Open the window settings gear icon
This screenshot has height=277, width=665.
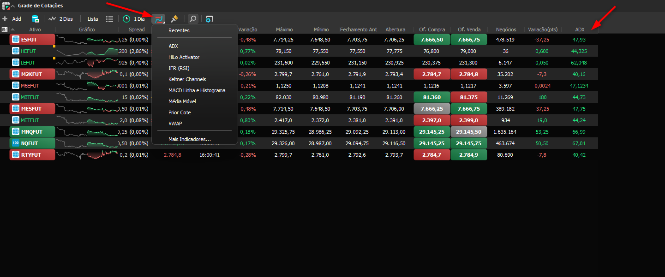point(210,19)
